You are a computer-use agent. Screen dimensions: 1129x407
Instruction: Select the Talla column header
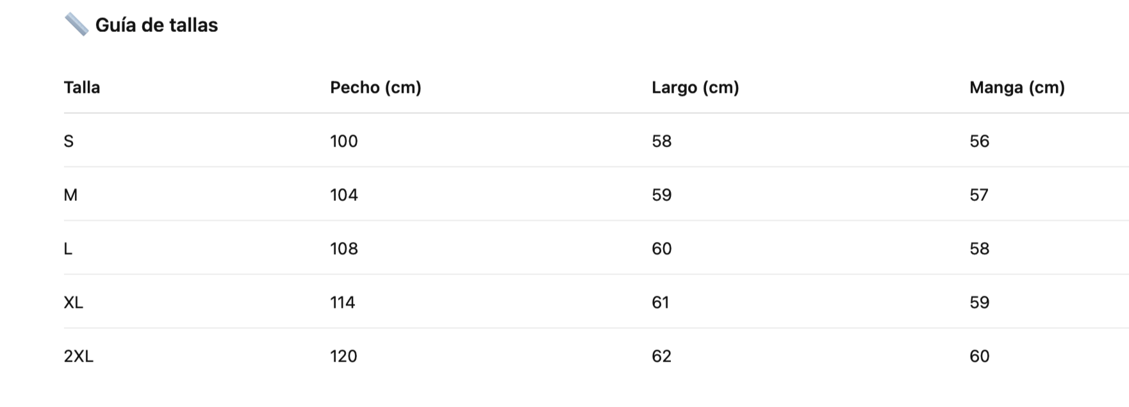[82, 87]
